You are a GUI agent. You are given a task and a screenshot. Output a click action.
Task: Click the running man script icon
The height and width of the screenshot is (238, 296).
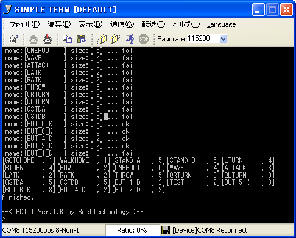[130, 38]
